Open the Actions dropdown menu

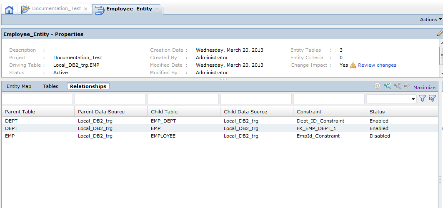coord(431,20)
